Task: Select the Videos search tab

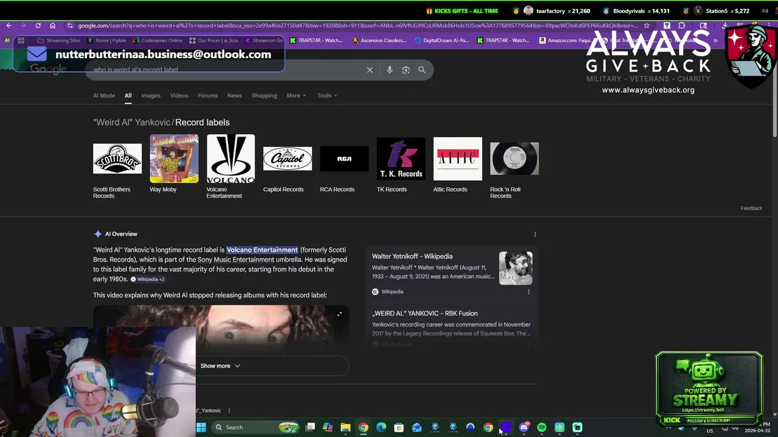Action: 179,96
